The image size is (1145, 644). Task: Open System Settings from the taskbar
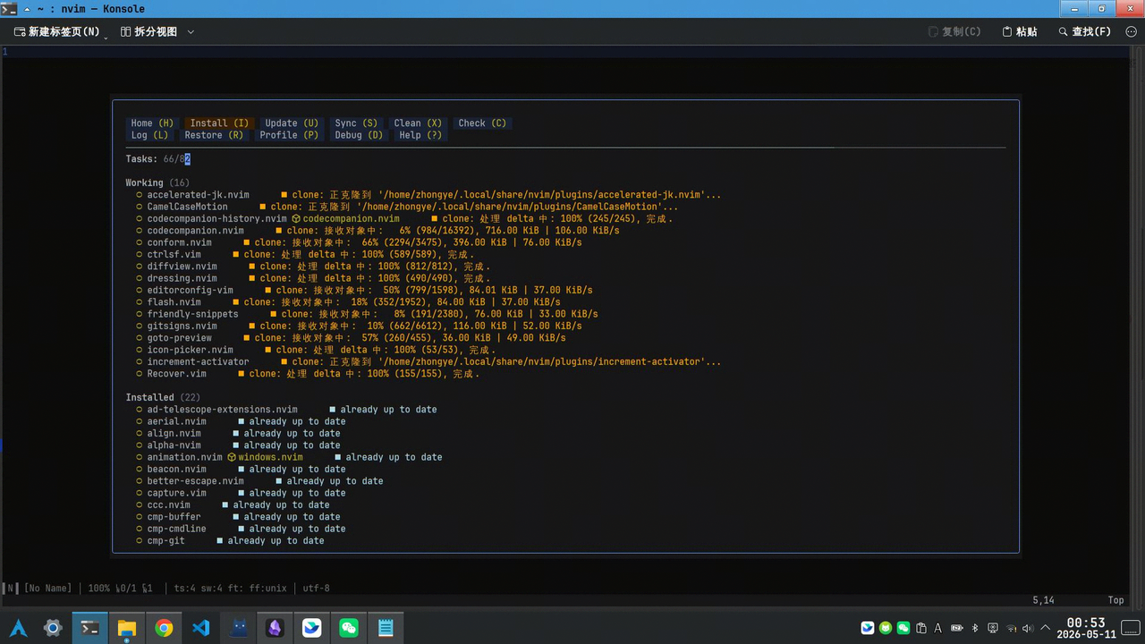point(53,628)
